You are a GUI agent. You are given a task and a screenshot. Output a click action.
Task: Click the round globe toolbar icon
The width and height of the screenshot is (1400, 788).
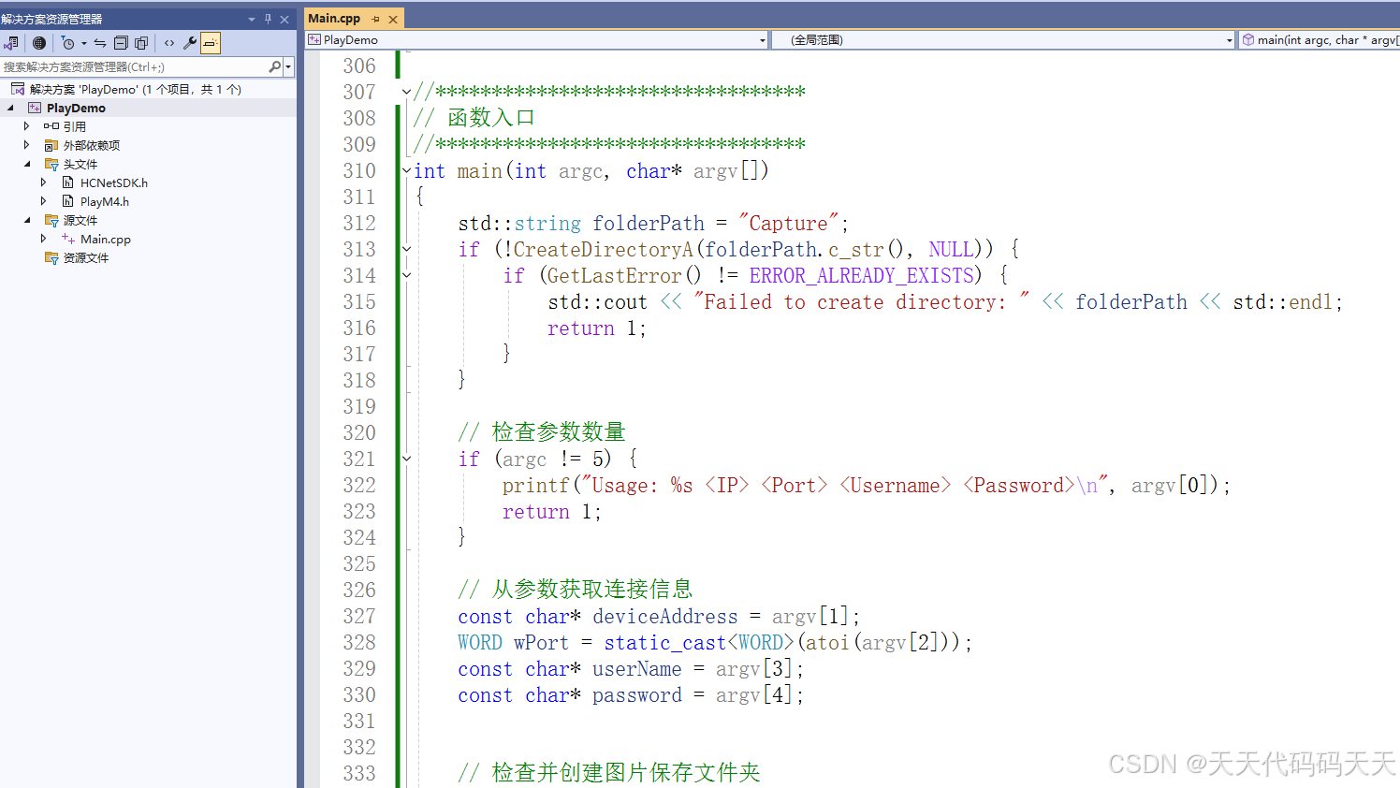click(38, 43)
